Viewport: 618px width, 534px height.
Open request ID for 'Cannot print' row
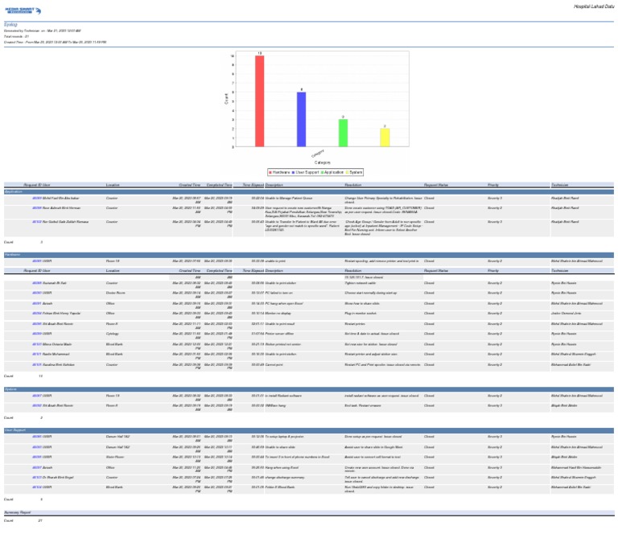point(37,363)
